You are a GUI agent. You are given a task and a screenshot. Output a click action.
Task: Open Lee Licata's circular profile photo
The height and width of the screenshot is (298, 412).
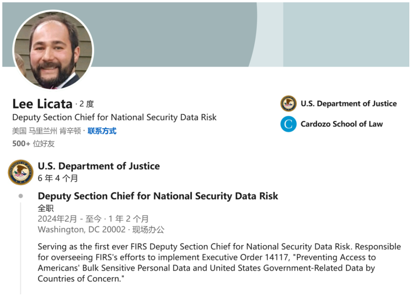(53, 50)
